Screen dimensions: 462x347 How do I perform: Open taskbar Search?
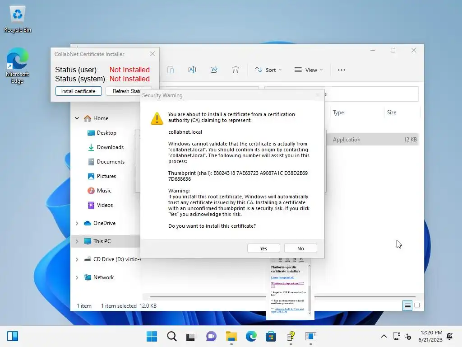coord(172,336)
